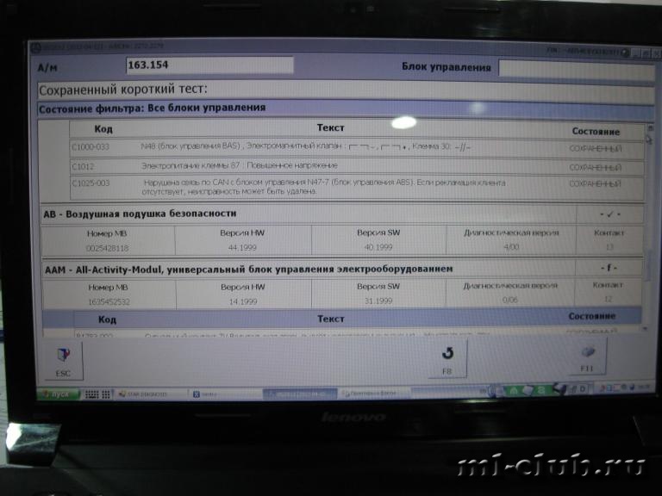The width and height of the screenshot is (662, 496).
Task: Click the diagnostic version value 4/00
Action: pyautogui.click(x=511, y=247)
